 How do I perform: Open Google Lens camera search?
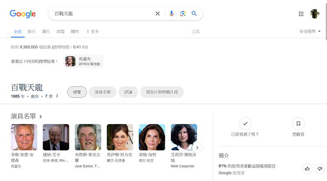[183, 13]
